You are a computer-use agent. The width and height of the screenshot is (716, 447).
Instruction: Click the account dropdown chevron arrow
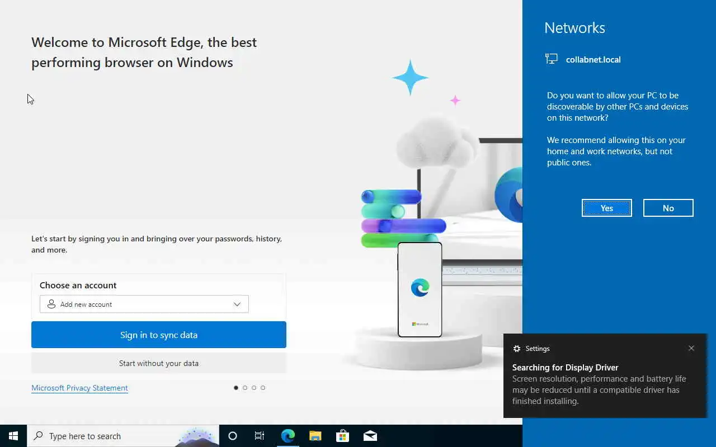click(237, 304)
